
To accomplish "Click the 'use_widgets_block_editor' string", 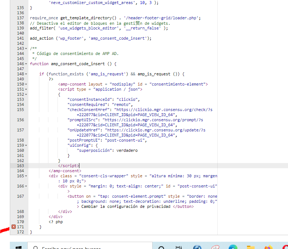I will [x=88, y=28].
